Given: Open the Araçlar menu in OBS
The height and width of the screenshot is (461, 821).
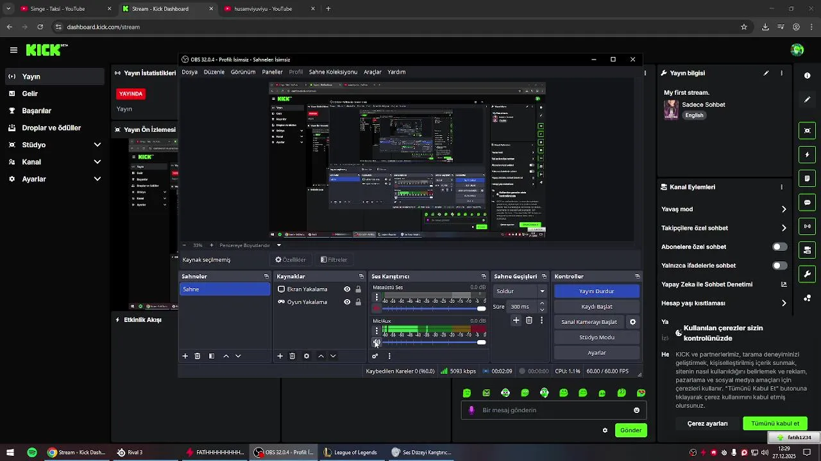Looking at the screenshot, I should (x=373, y=72).
